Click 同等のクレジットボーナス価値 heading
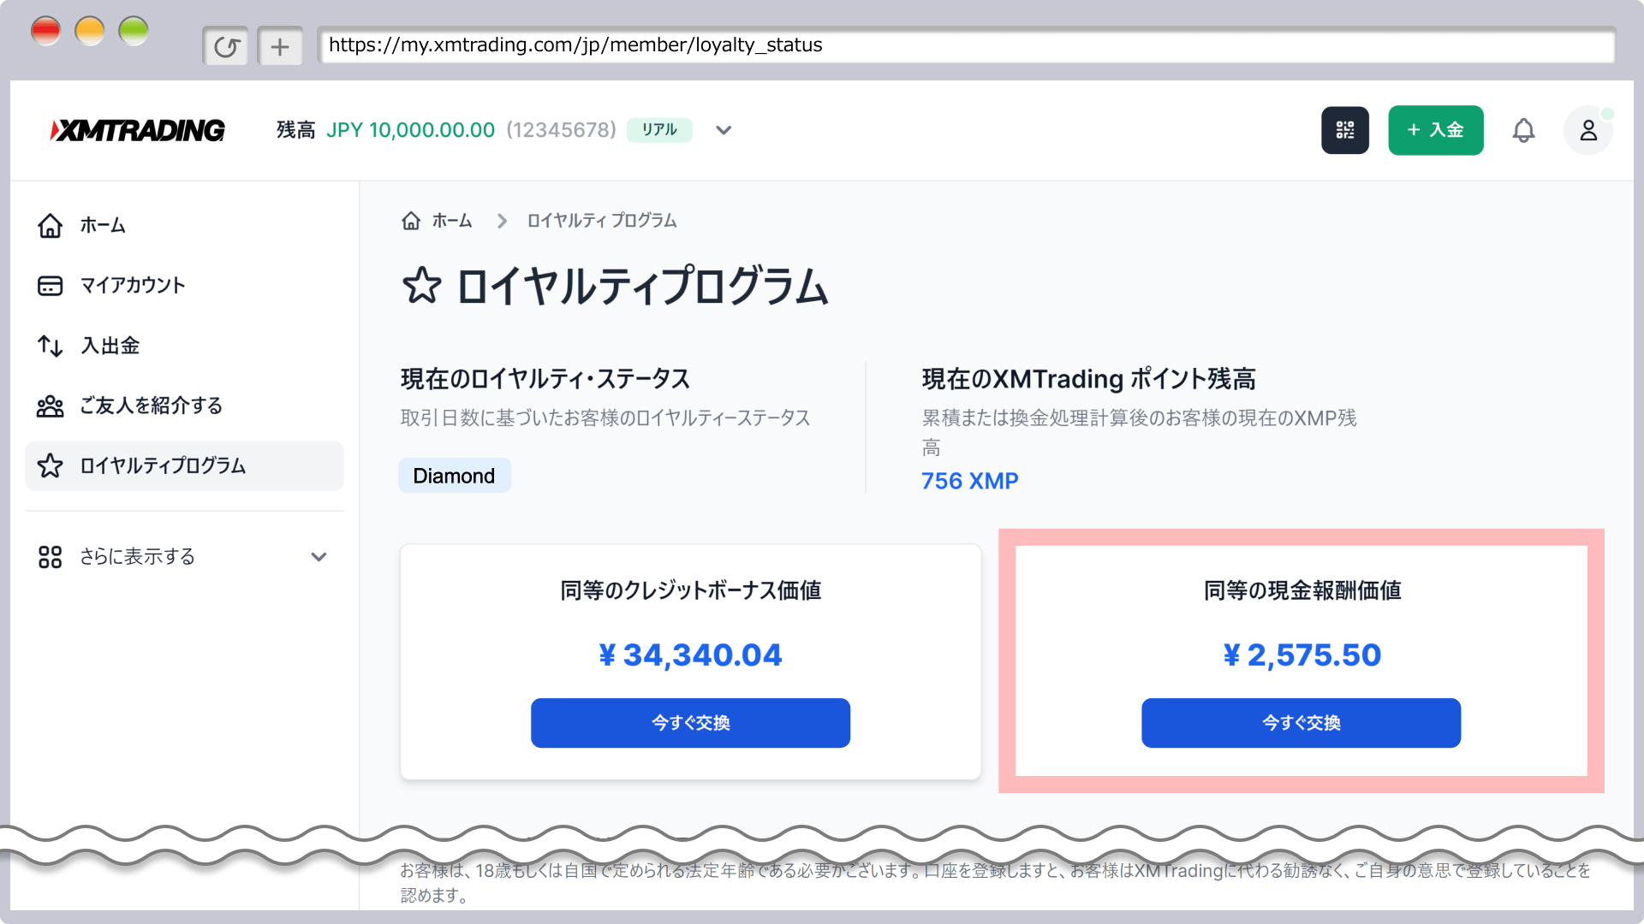 click(691, 590)
